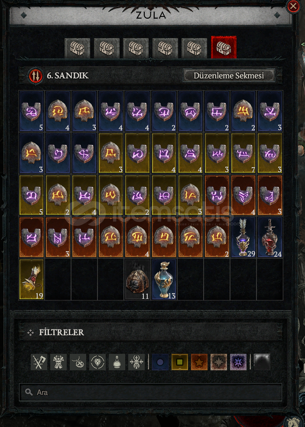The image size is (305, 427).
Task: Filter by orange legendary star swatch
Action: 199,362
